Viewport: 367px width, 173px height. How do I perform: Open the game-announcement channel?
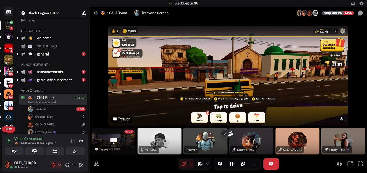tap(54, 80)
